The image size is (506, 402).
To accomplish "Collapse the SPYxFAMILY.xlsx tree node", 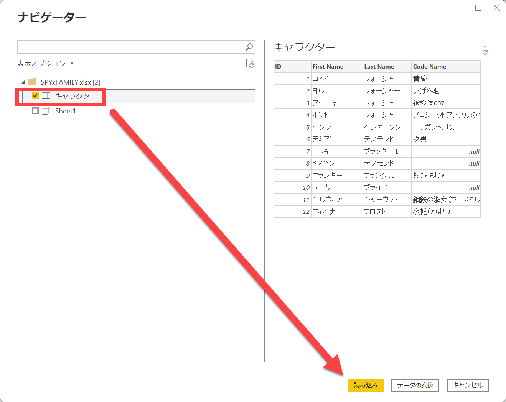I will pos(23,82).
